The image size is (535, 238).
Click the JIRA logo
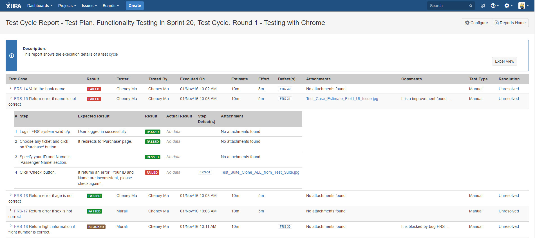[x=14, y=6]
